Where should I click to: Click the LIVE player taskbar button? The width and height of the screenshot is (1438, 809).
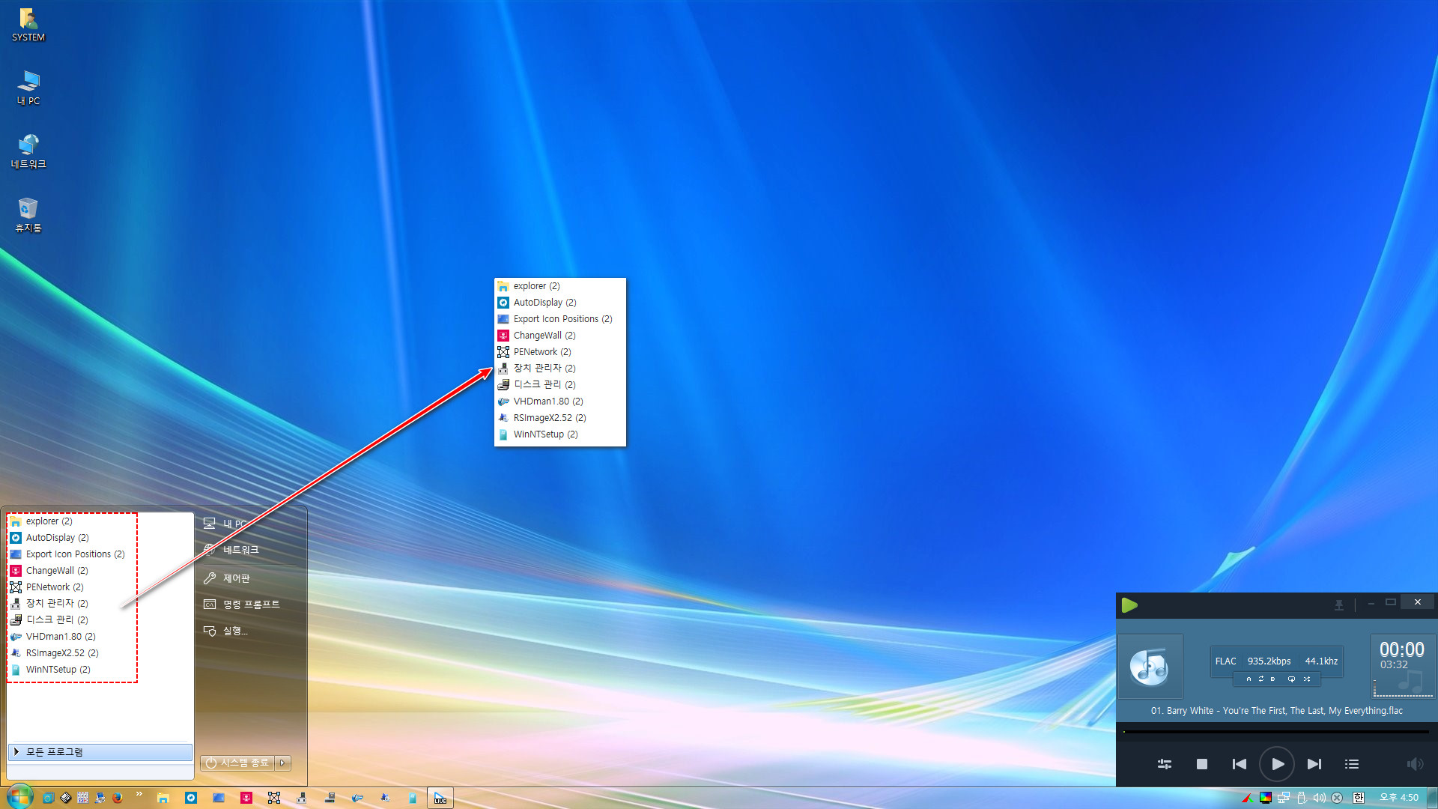pyautogui.click(x=440, y=798)
